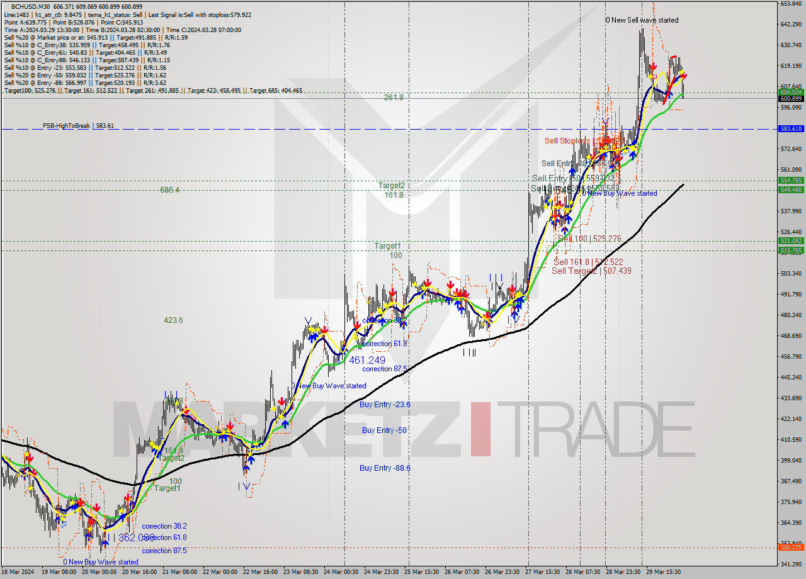Select '21 Mar 08:00' on the time axis
This screenshot has height=579, width=806.
tap(179, 572)
